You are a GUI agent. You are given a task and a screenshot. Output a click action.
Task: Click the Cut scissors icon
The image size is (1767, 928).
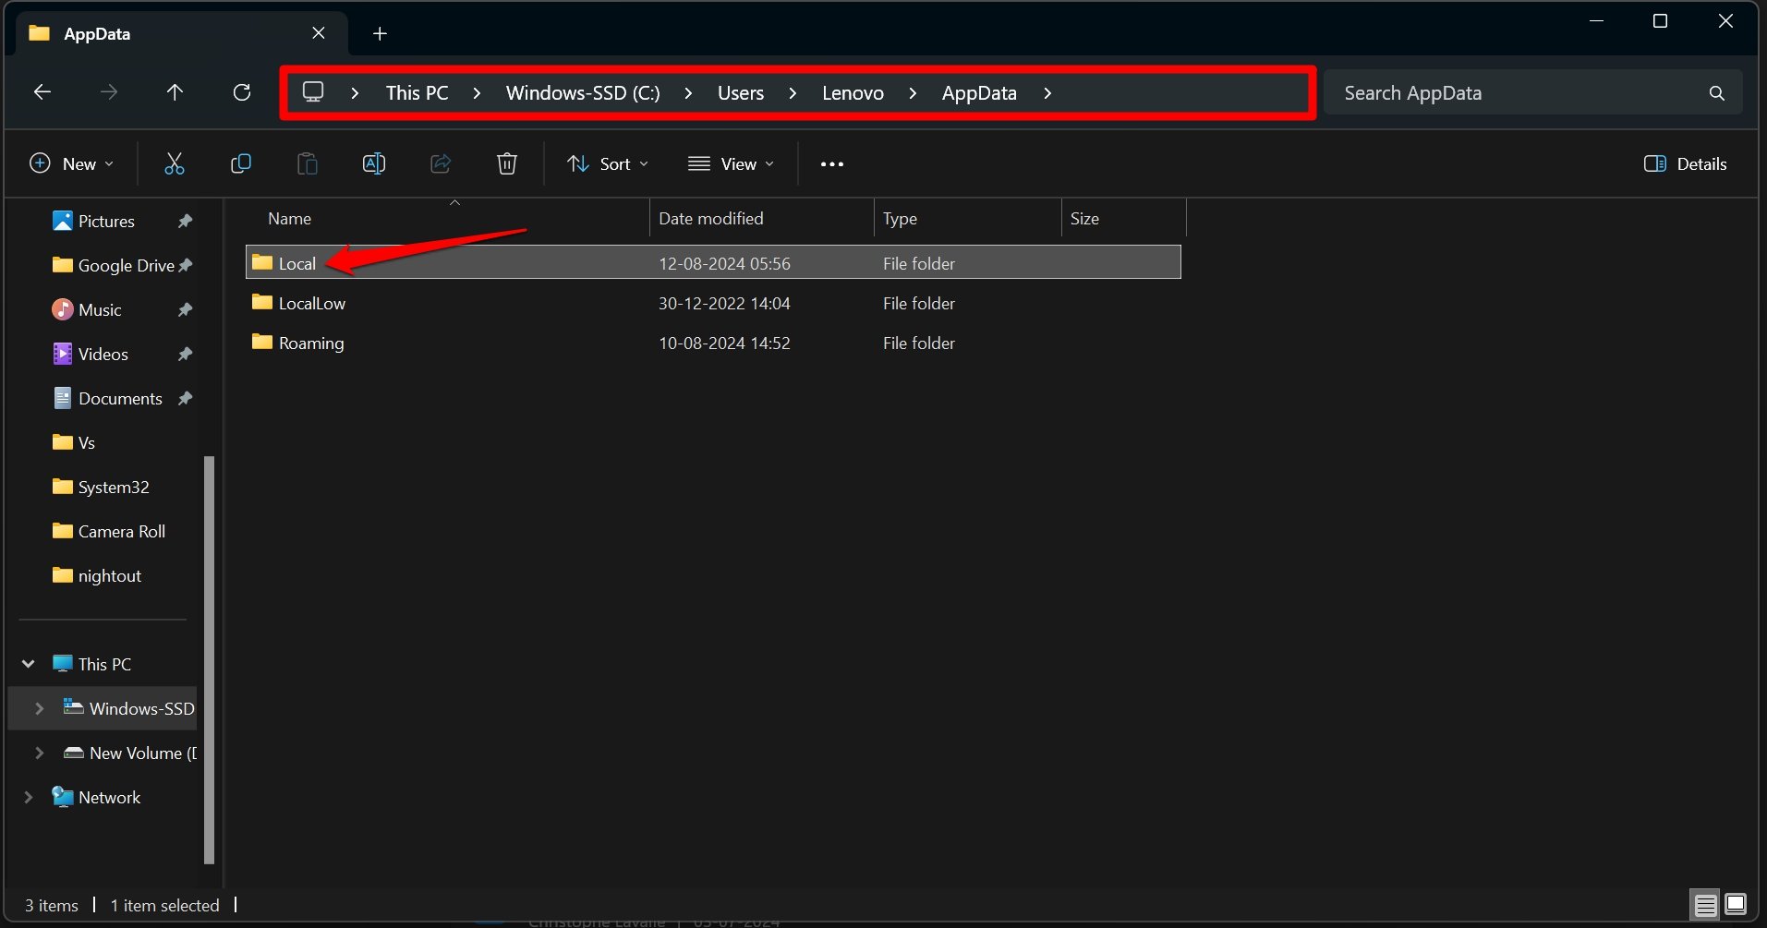coord(174,163)
